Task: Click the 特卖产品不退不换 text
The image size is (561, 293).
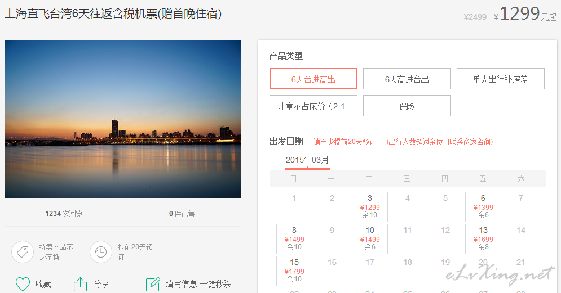Action: (x=56, y=252)
